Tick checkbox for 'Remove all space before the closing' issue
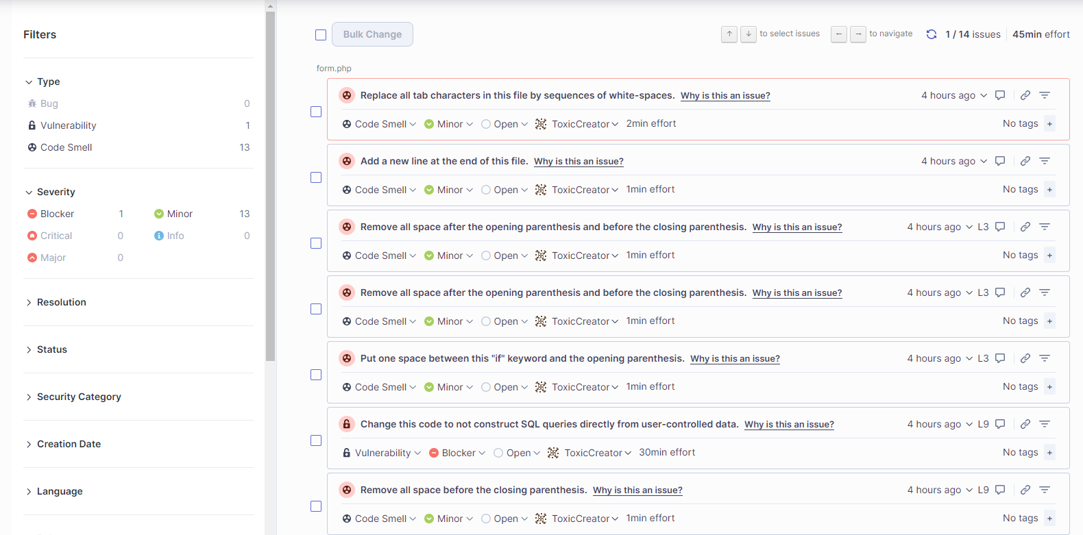This screenshot has width=1083, height=535. 316,506
